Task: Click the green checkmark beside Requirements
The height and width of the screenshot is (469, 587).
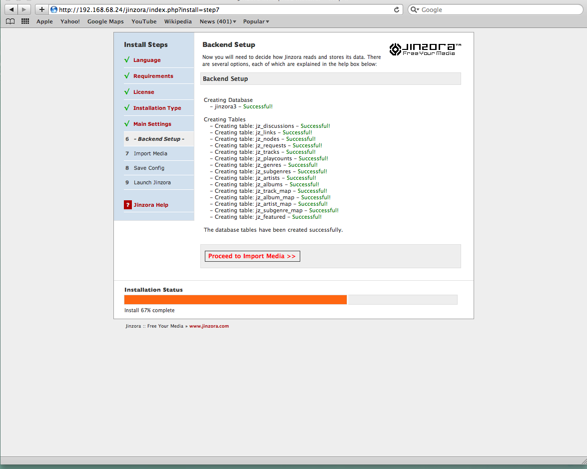Action: click(x=127, y=76)
